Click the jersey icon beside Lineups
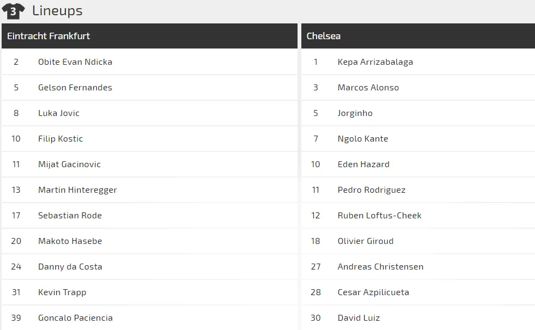The width and height of the screenshot is (535, 330). coord(13,11)
